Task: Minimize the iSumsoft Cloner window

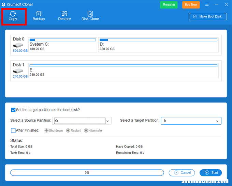Action: click(x=217, y=4)
